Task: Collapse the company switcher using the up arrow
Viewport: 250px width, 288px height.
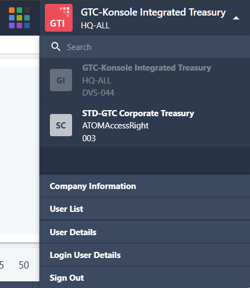Action: pos(236,18)
